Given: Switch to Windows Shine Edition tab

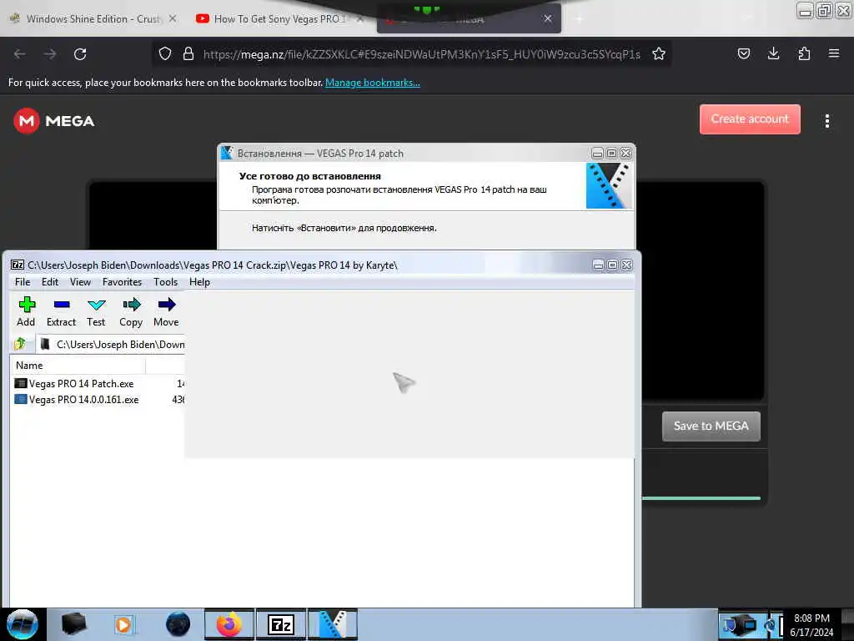Looking at the screenshot, I should [93, 19].
